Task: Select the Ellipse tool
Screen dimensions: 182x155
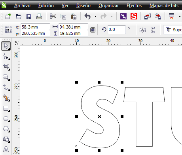Action: tap(6, 119)
